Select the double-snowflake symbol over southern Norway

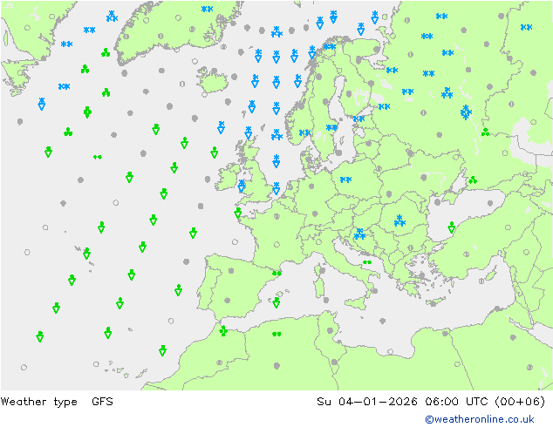pos(304,132)
